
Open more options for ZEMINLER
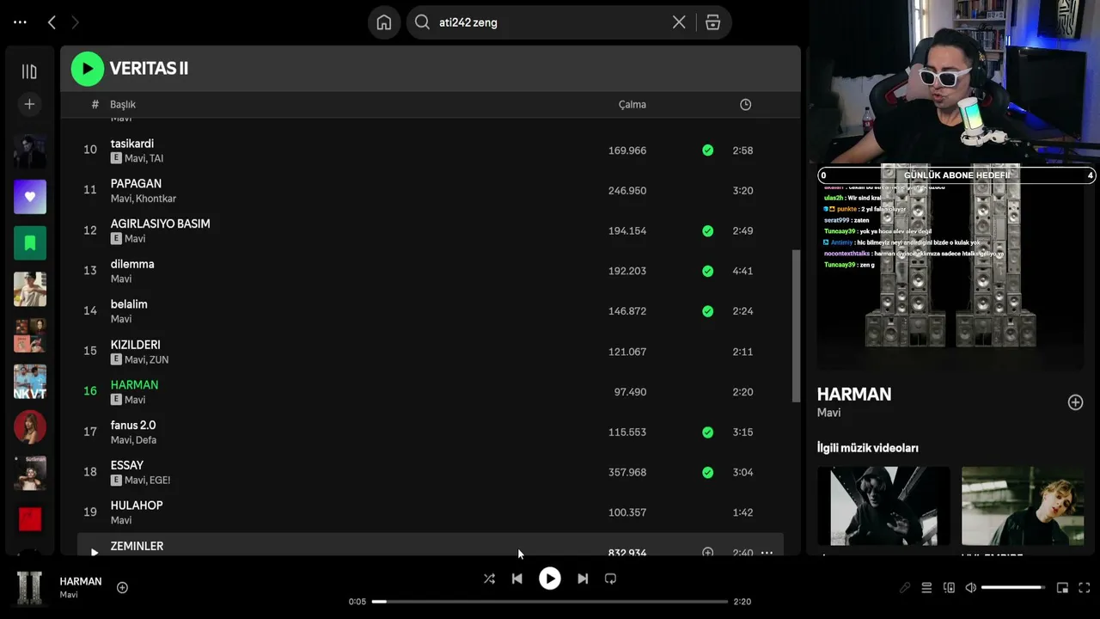point(767,552)
